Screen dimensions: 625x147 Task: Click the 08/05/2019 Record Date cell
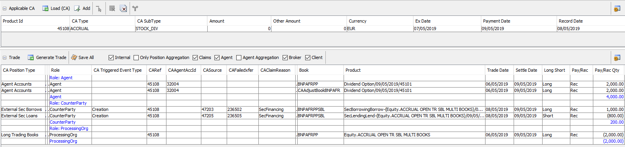(591, 29)
